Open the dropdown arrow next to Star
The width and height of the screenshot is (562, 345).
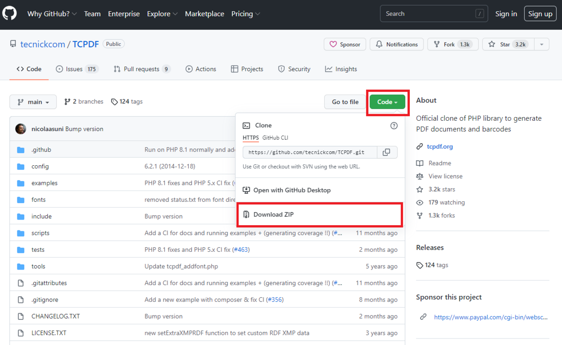point(541,44)
